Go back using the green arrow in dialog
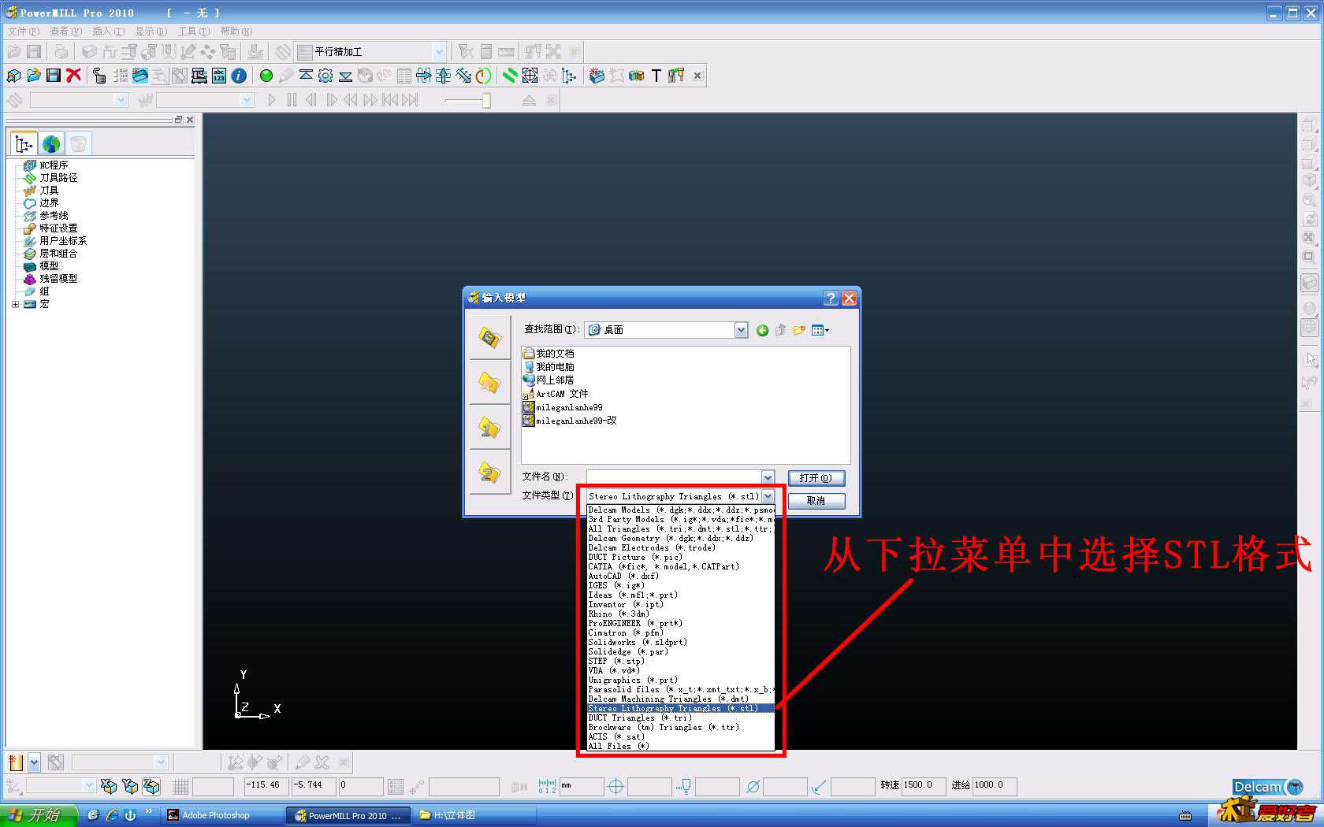1324x827 pixels. click(762, 330)
